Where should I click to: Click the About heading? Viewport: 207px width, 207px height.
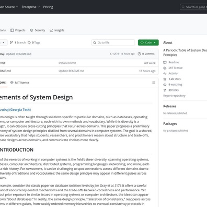tap(168, 43)
